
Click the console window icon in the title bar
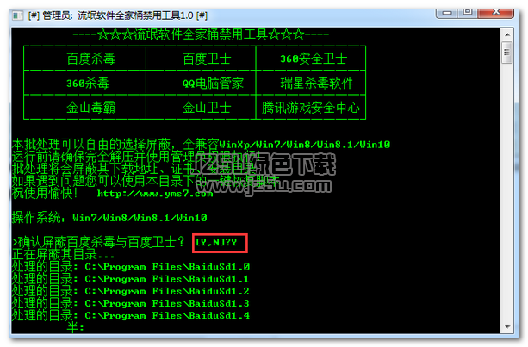[x=17, y=15]
